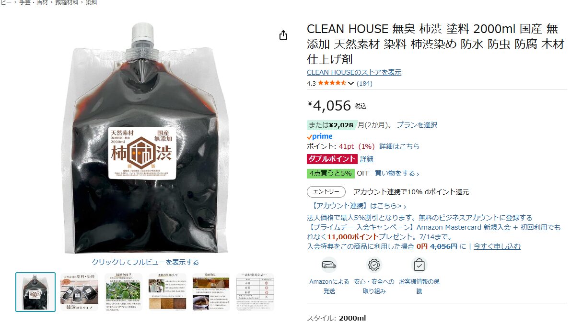Click 今すぐ申し込む link
Viewport: 571px width, 322px height.
497,246
